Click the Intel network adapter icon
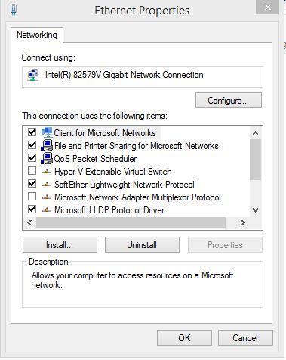Viewport: 286px width, 360px height. [x=33, y=75]
